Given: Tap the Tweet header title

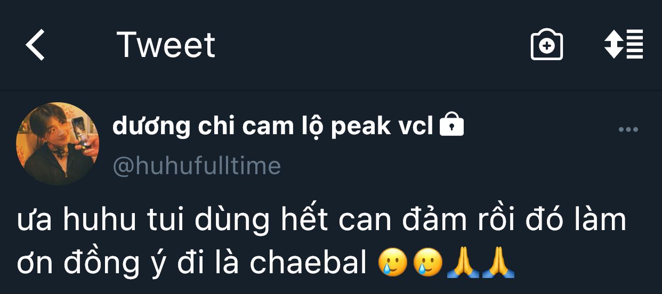Looking at the screenshot, I should click(166, 45).
